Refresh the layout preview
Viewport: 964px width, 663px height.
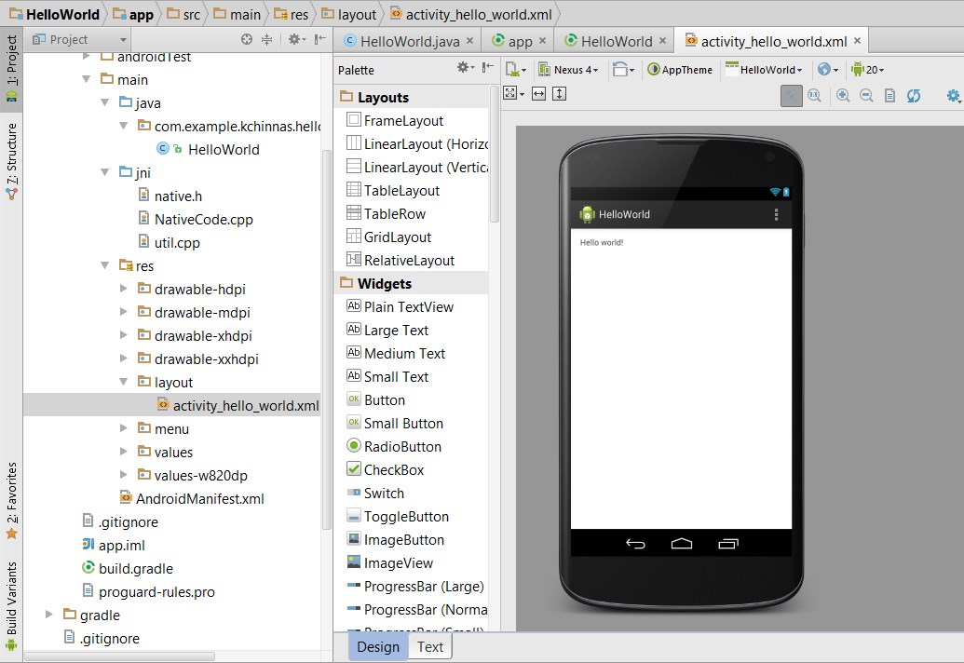pos(914,95)
